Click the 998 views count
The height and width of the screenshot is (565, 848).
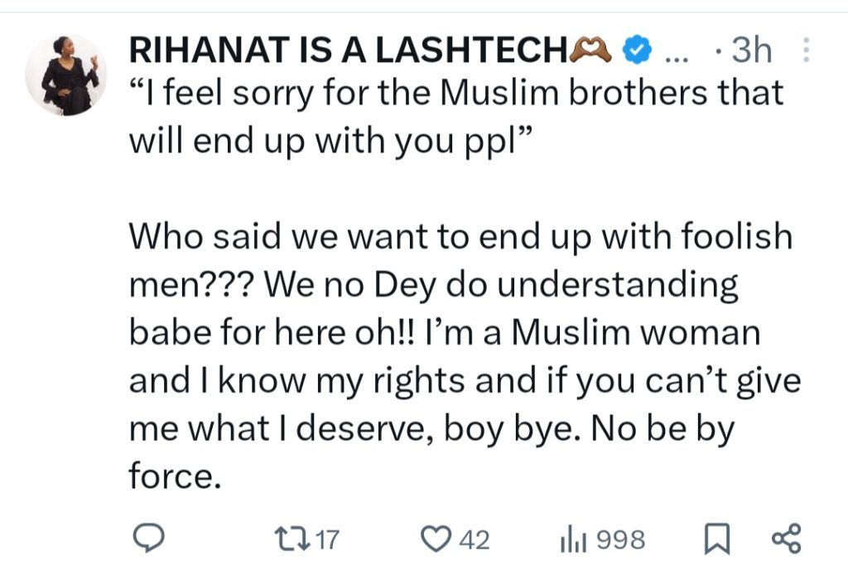click(x=620, y=540)
